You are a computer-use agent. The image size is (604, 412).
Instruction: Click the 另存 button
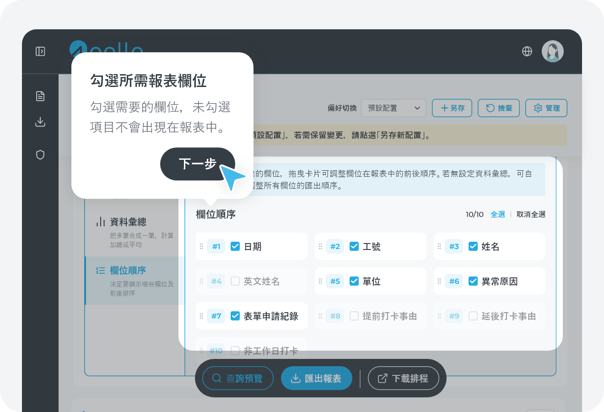coord(452,108)
